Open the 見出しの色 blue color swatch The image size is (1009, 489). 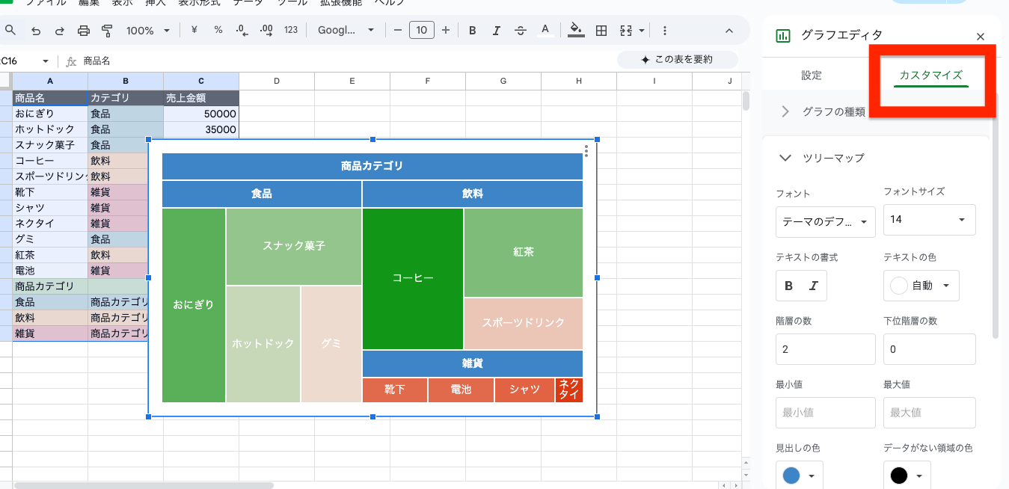pyautogui.click(x=799, y=476)
